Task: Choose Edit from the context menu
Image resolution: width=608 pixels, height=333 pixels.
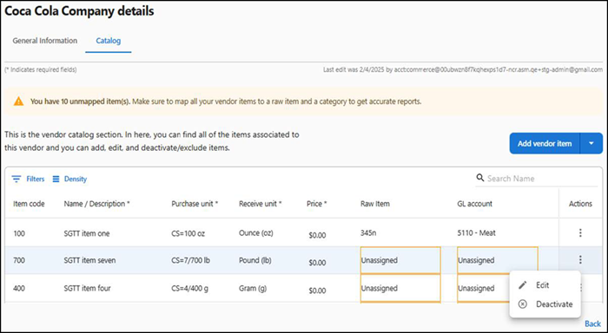Action: 545,285
